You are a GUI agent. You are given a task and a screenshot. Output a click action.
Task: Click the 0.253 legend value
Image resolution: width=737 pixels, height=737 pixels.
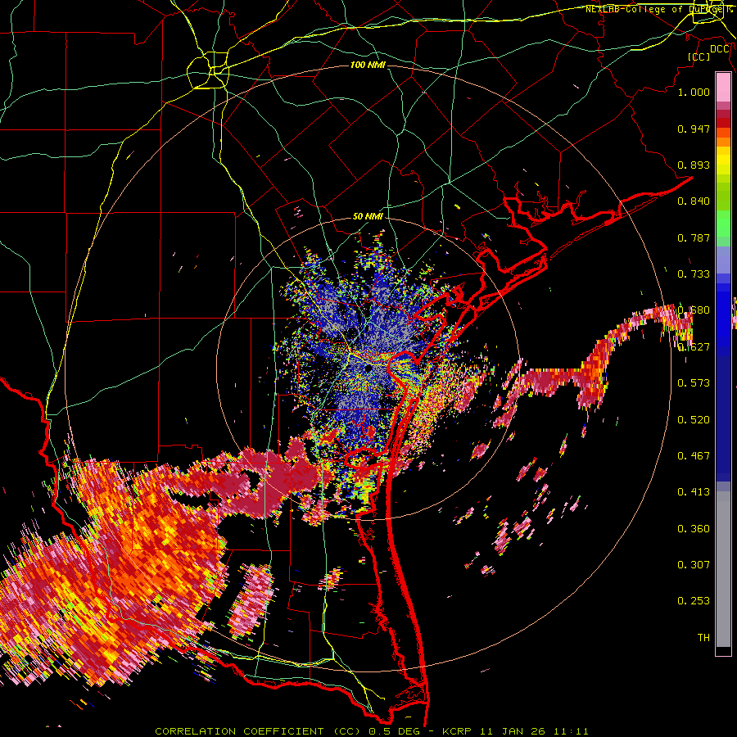tap(694, 601)
